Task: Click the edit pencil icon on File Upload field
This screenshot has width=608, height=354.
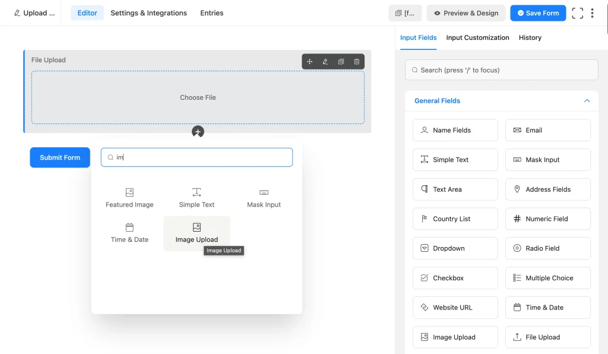Action: [325, 62]
